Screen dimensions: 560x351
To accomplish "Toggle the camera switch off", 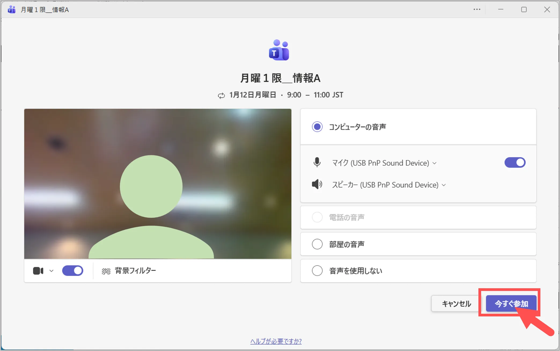I will [x=73, y=271].
